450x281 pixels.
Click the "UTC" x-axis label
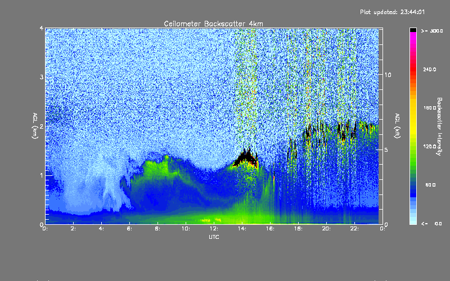214,237
